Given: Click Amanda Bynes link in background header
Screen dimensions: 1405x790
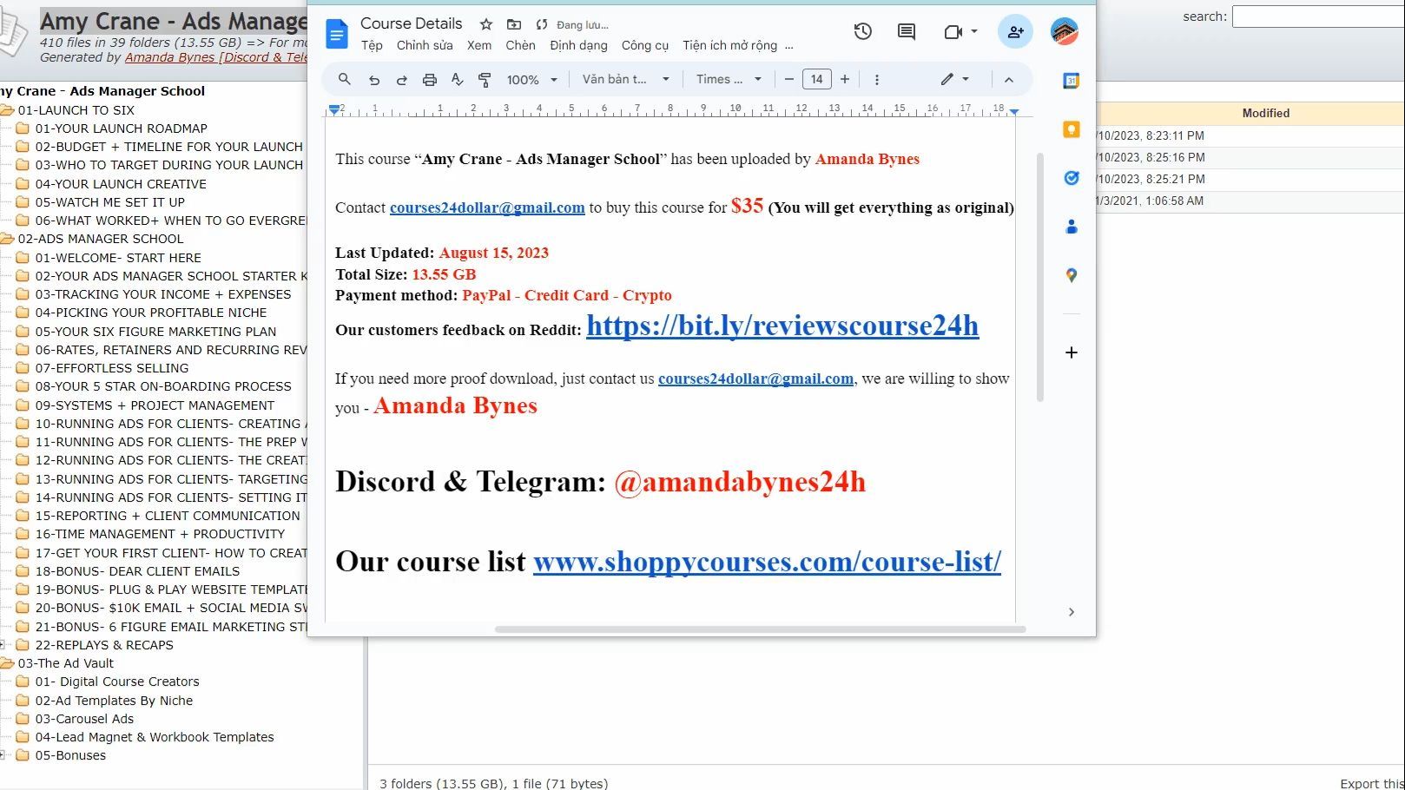Looking at the screenshot, I should pyautogui.click(x=216, y=57).
